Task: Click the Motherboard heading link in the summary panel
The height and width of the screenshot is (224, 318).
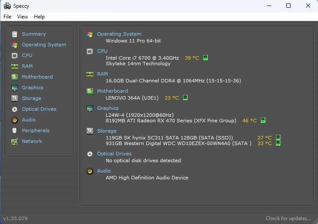Action: (112, 91)
